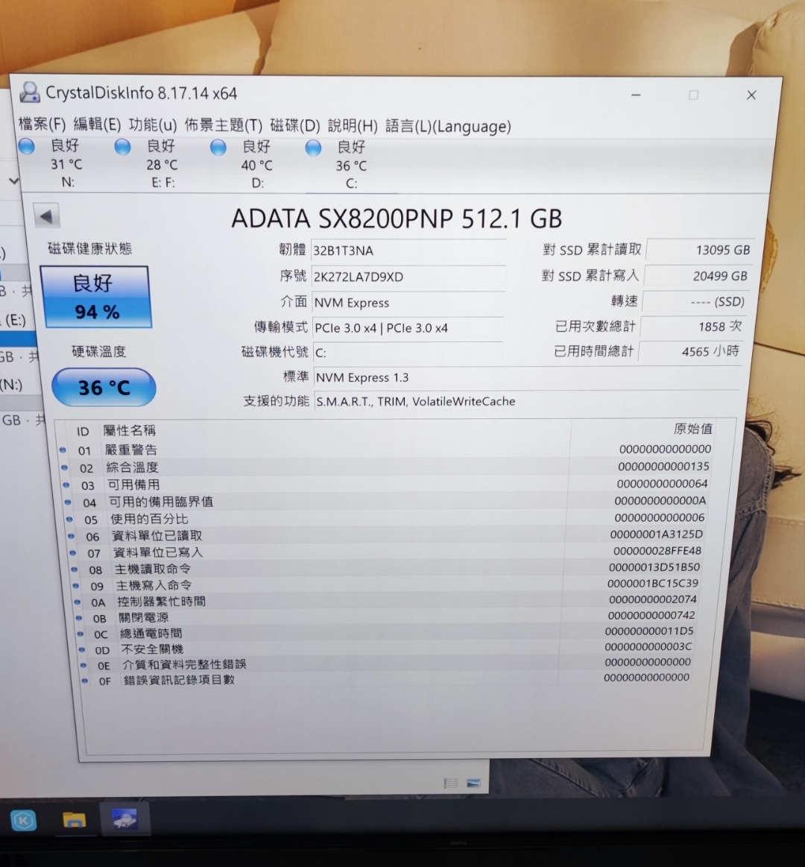Select row 09 主機寫入命令
Image resolution: width=805 pixels, height=867 pixels.
(387, 584)
